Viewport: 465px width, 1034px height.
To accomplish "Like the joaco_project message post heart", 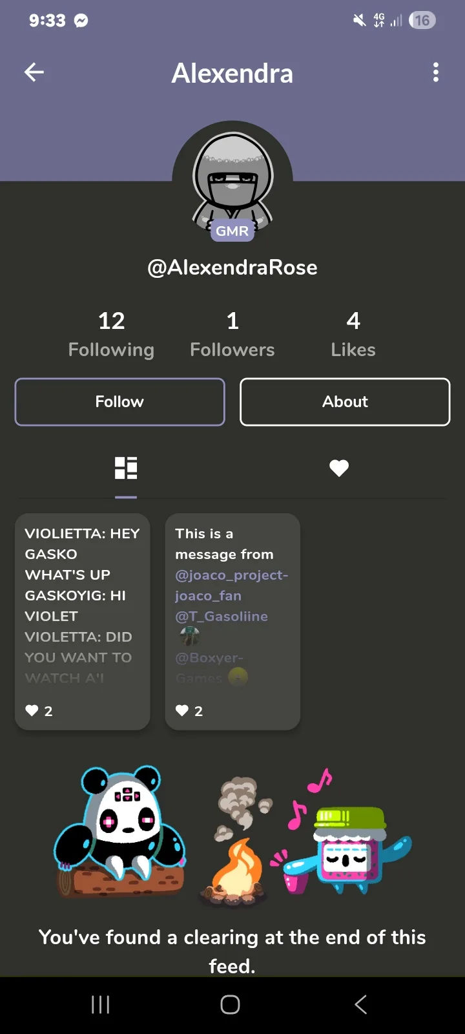I will (x=182, y=711).
